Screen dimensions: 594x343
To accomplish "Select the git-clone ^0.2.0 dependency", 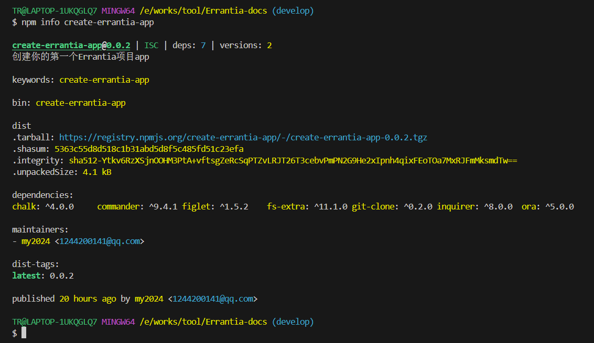I will click(392, 207).
